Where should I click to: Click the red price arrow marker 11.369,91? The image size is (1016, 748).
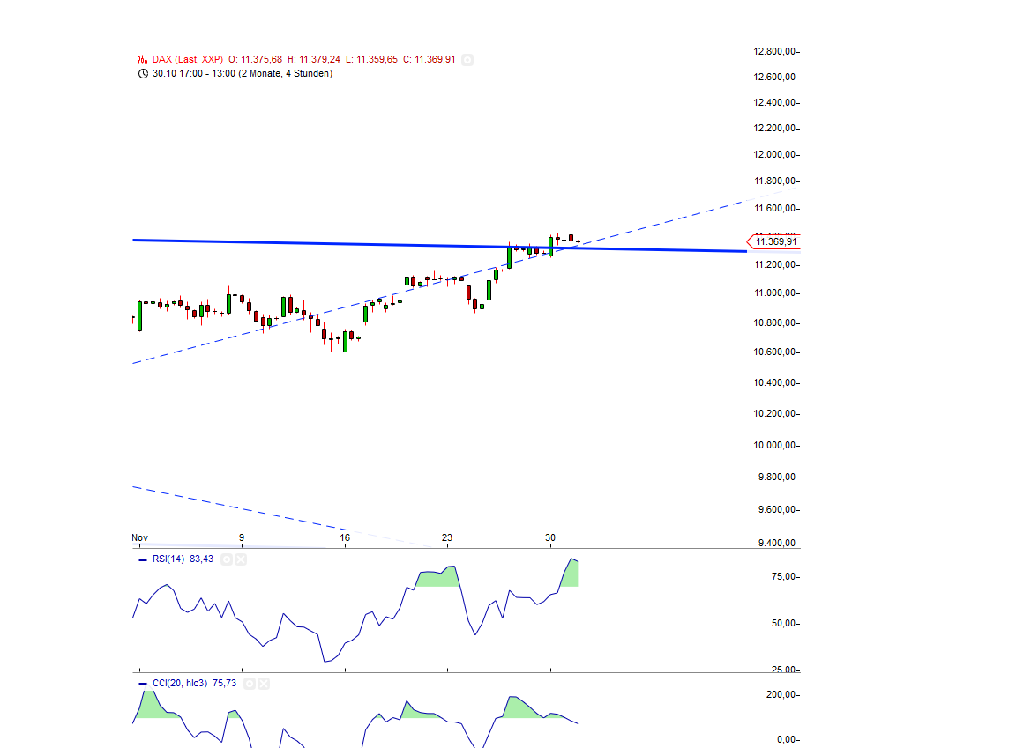tap(774, 241)
